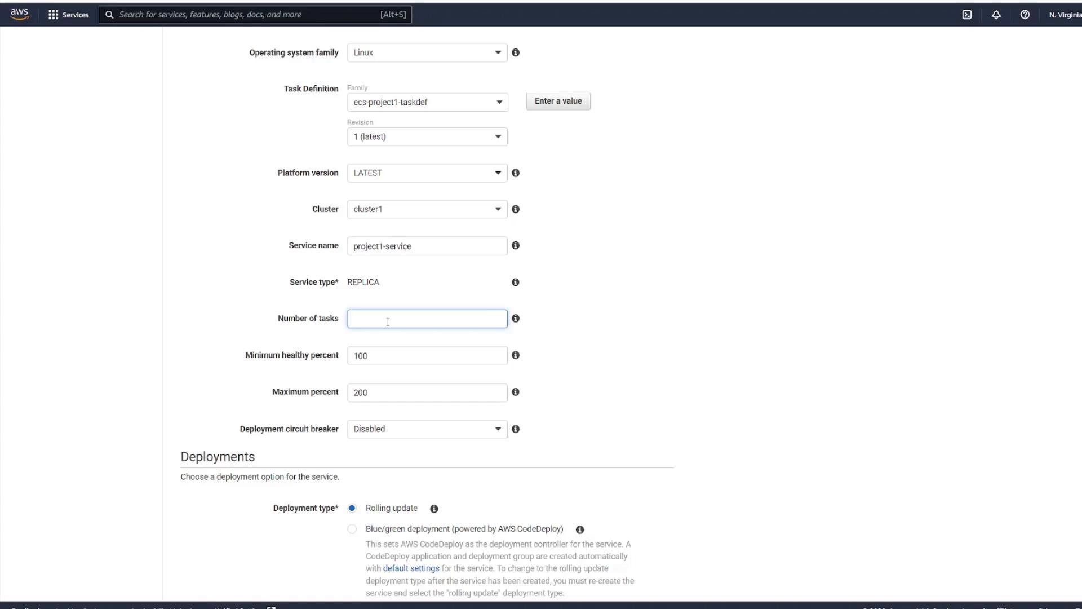1082x609 pixels.
Task: Click the Deployments section heading
Action: tap(218, 457)
